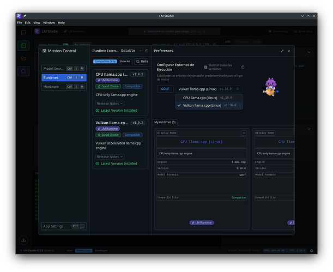This screenshot has width=333, height=272.
Task: Click the Compatible tag on the Vulkan llama.cpp card
Action: click(132, 135)
